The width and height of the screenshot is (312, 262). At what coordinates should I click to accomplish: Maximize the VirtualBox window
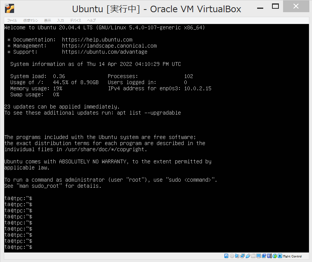[275, 6]
